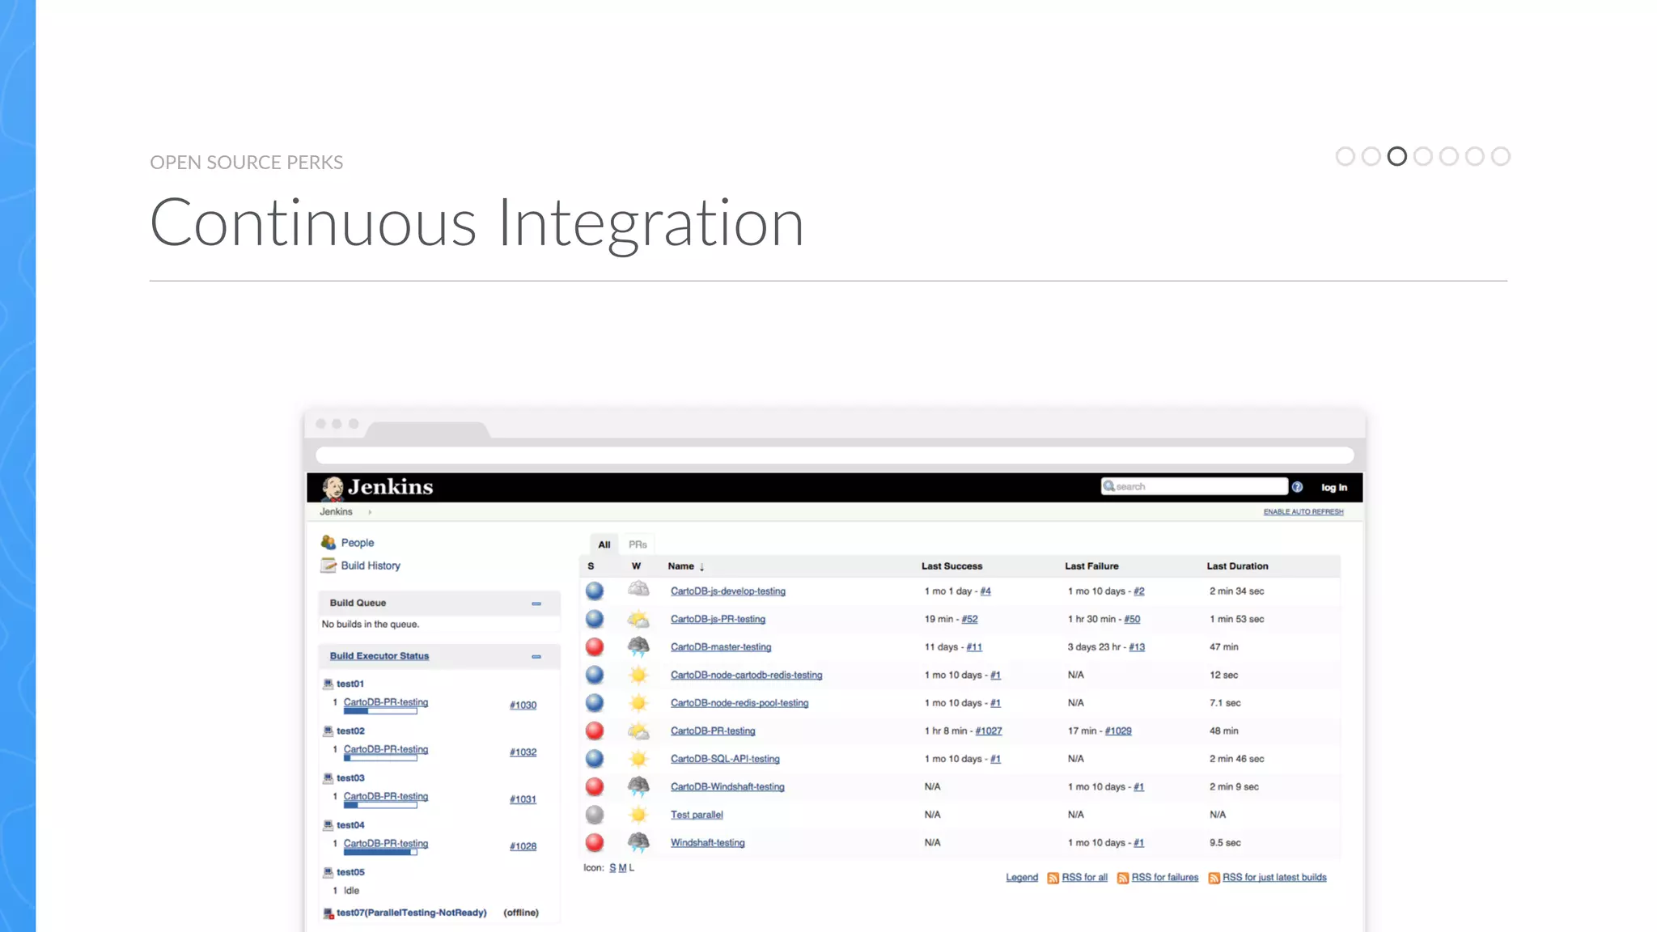Select the last slide indicator dot
The height and width of the screenshot is (932, 1657).
tap(1500, 156)
